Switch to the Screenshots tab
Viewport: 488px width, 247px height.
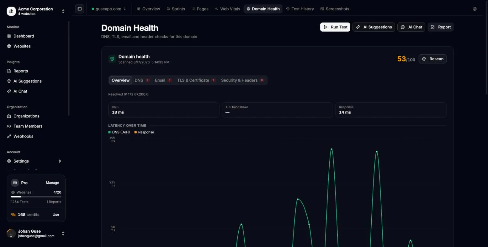coord(335,9)
